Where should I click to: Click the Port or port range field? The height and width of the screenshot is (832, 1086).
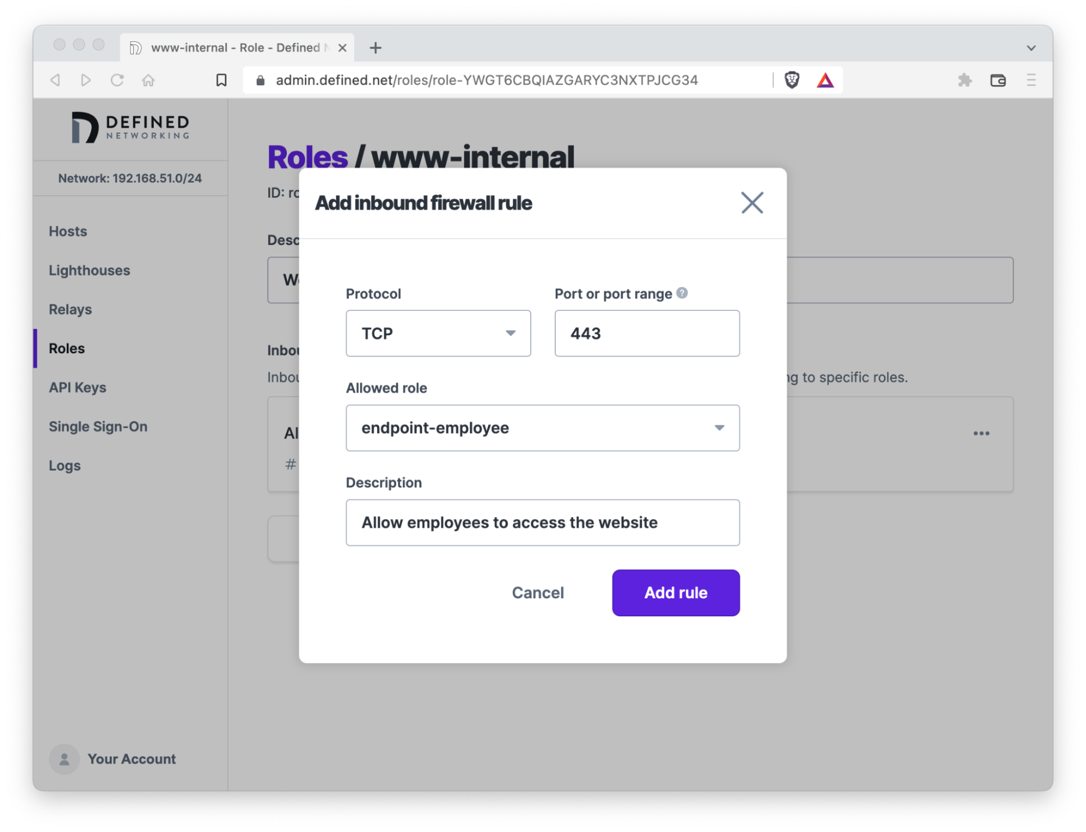tap(646, 333)
